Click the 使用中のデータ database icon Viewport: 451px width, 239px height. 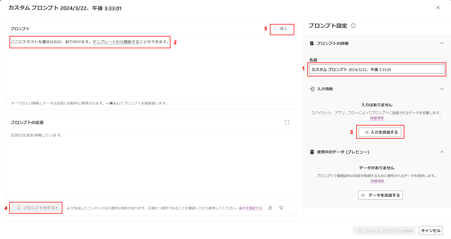tap(312, 152)
